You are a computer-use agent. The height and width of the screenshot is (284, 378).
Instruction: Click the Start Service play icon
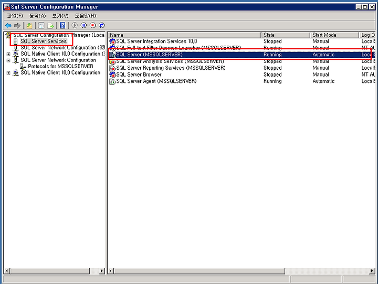75,25
